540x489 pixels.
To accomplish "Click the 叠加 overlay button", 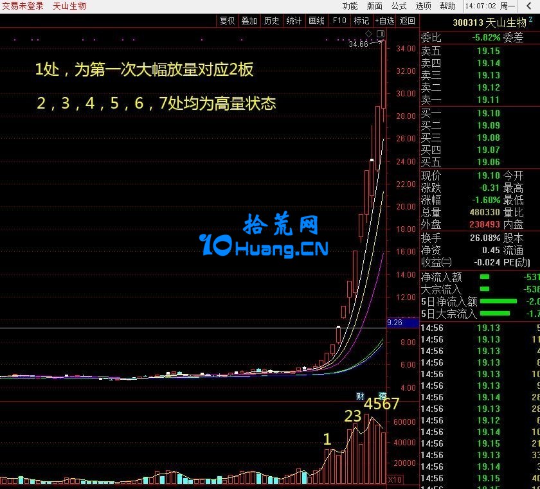I will (249, 21).
